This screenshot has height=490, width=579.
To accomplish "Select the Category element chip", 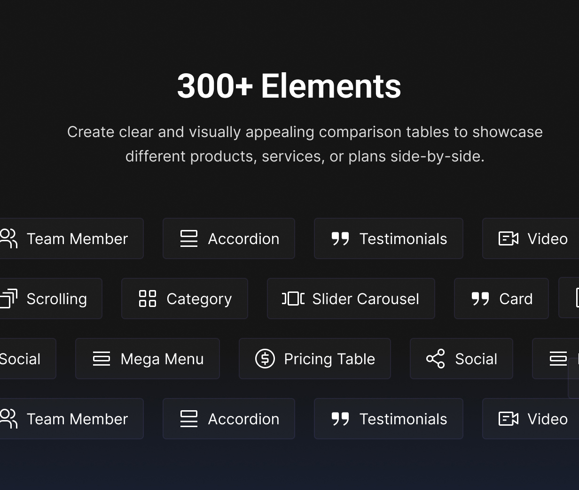I will (185, 299).
